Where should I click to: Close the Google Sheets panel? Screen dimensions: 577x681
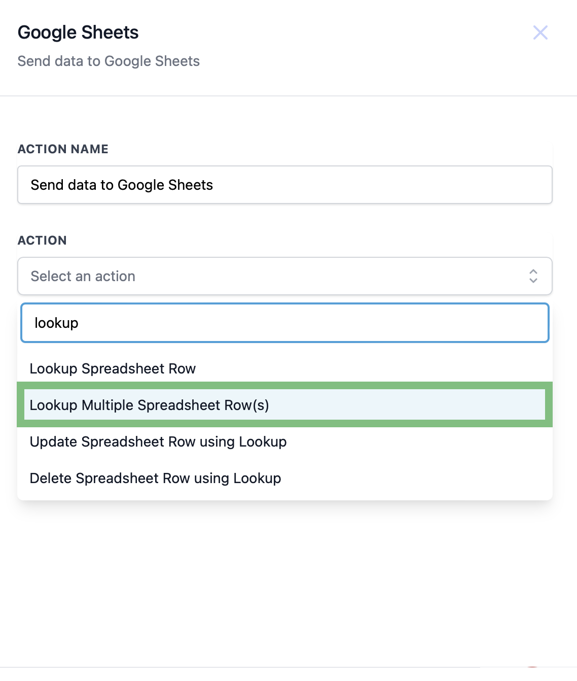[x=540, y=32]
